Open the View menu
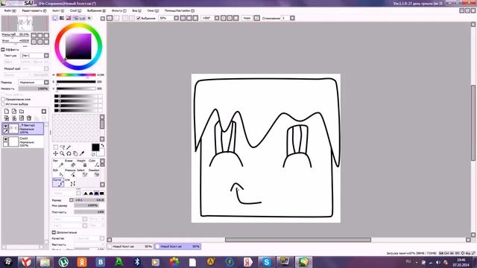 click(136, 10)
